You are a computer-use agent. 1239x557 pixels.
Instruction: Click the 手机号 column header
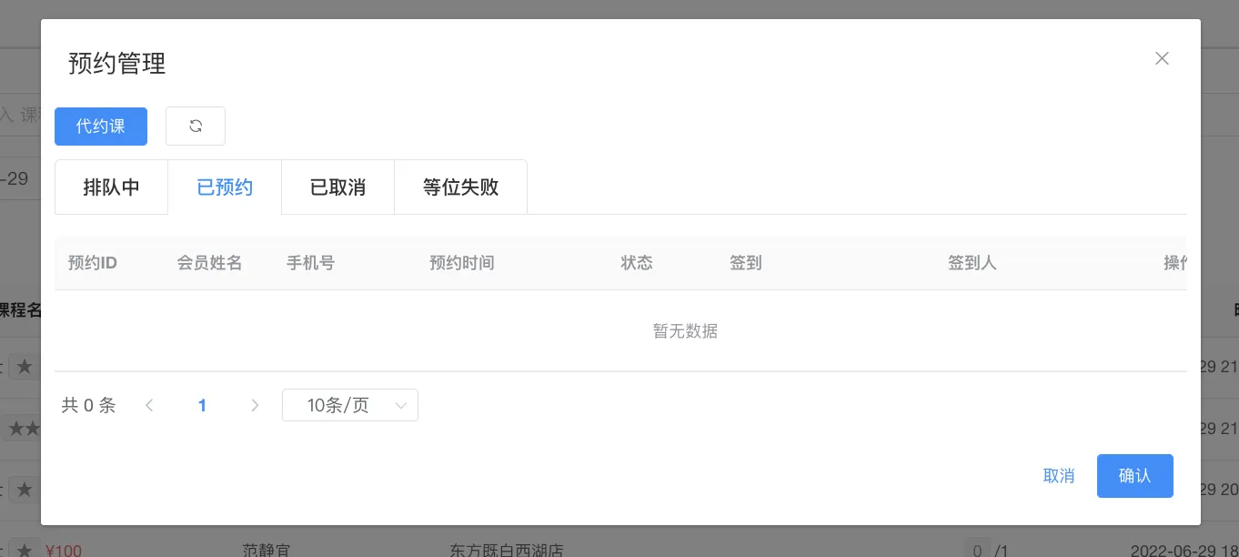(310, 263)
